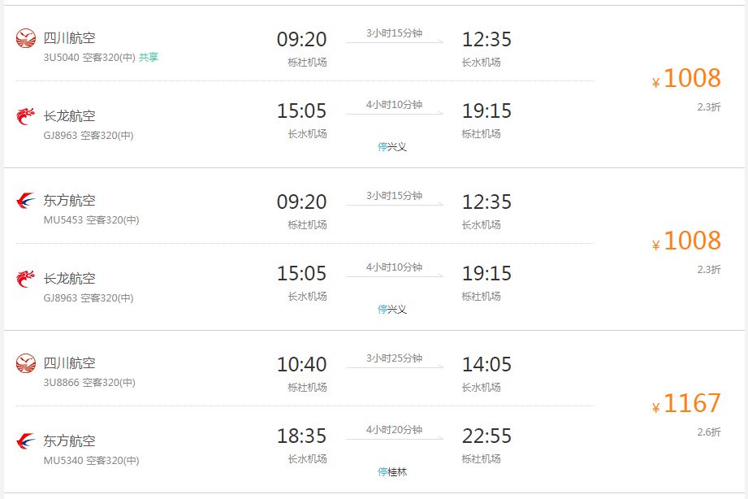Click 停兴义 stopover label in first itinerary

click(x=392, y=146)
